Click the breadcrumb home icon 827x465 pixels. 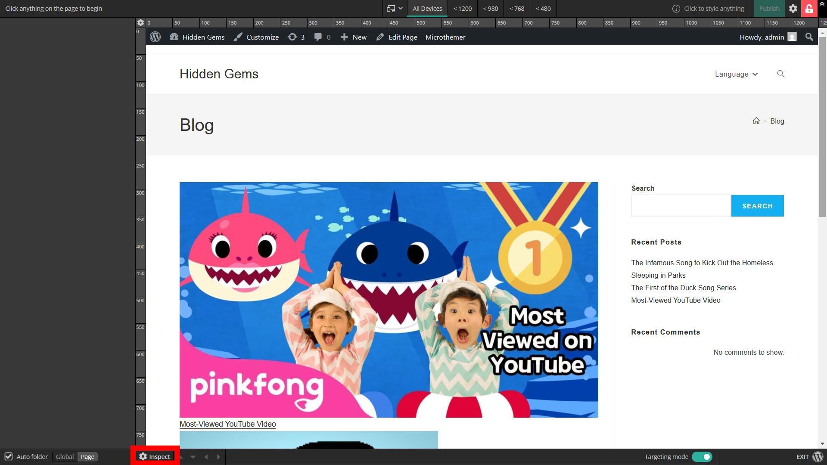[x=756, y=121]
